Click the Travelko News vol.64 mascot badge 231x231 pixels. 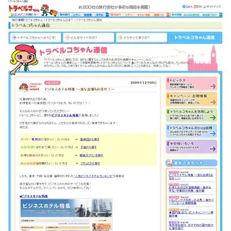[29, 87]
